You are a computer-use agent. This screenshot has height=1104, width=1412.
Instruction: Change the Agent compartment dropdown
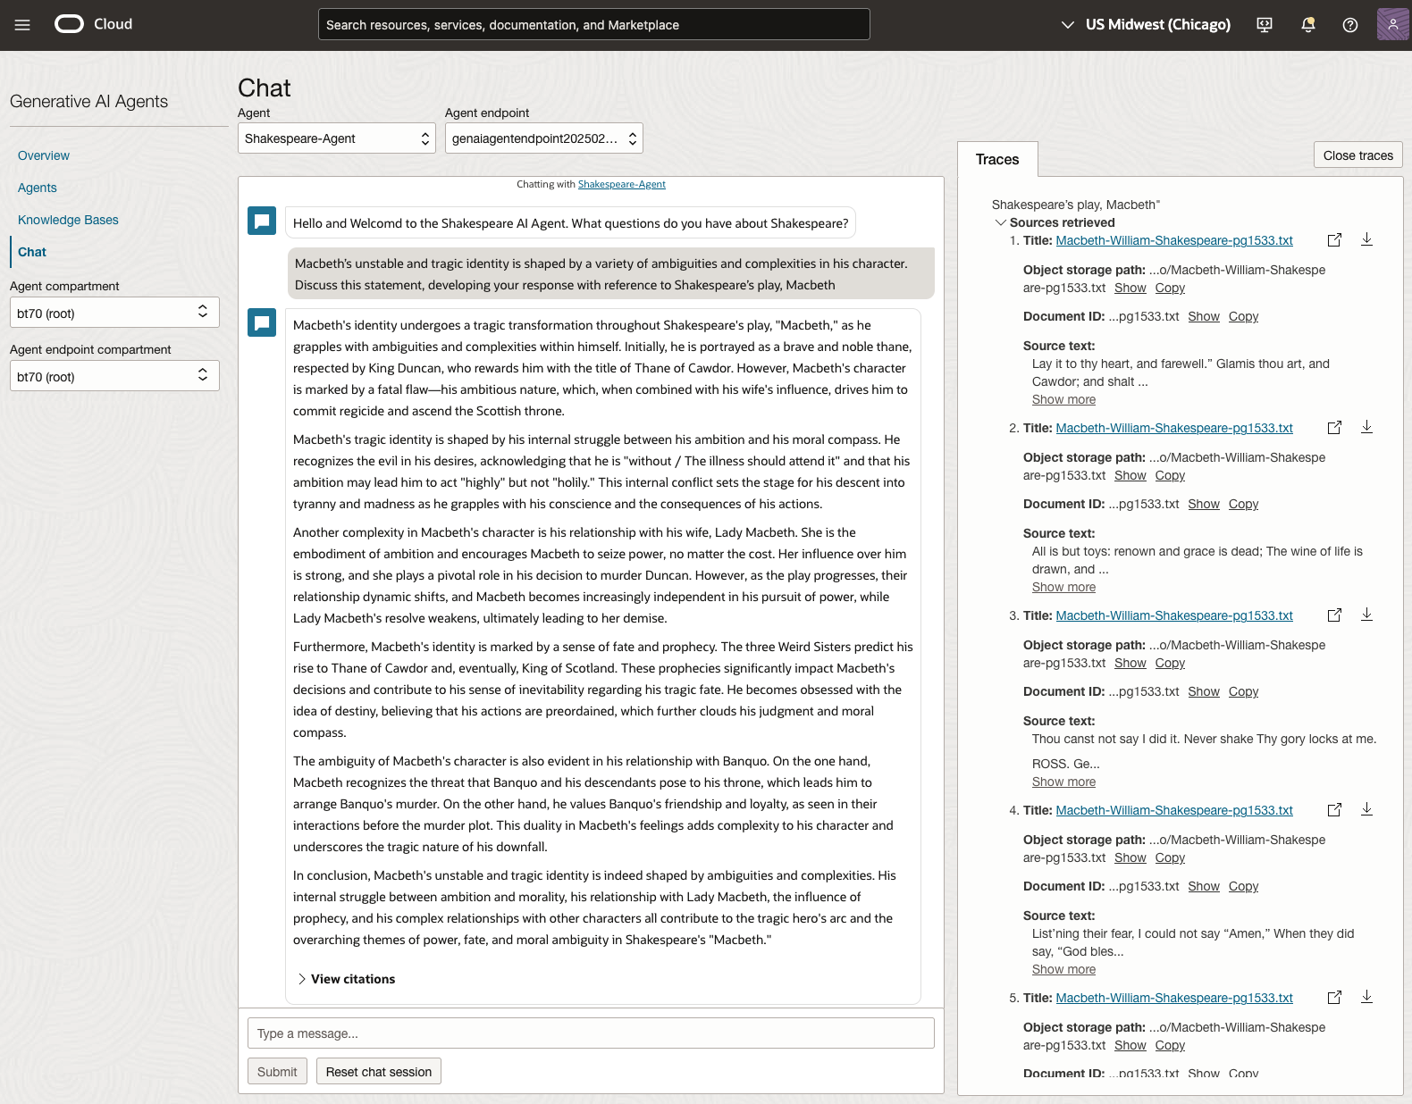[x=114, y=313]
